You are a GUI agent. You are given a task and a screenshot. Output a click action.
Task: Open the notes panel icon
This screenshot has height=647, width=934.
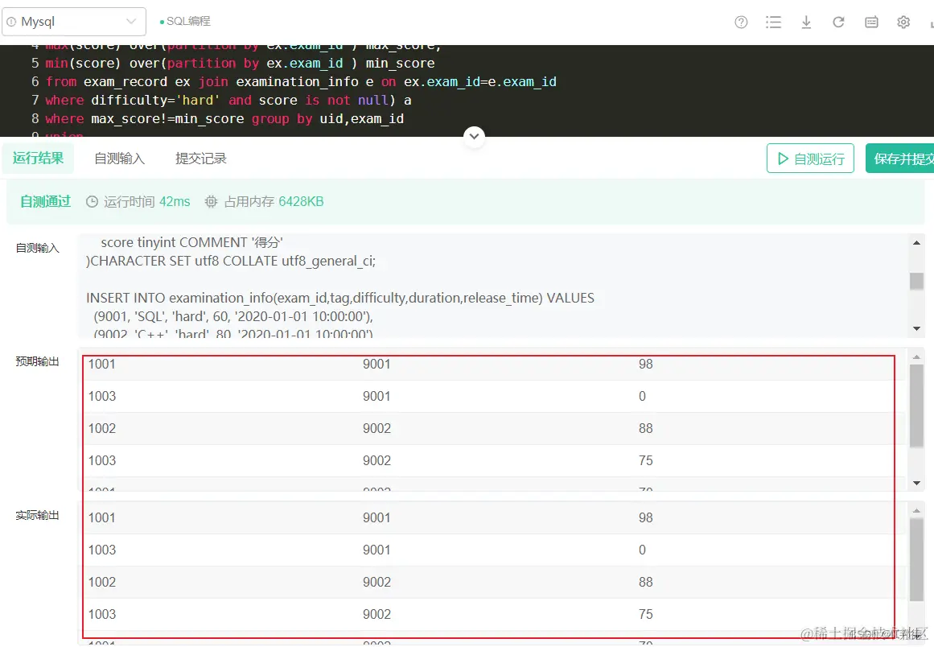click(x=871, y=22)
